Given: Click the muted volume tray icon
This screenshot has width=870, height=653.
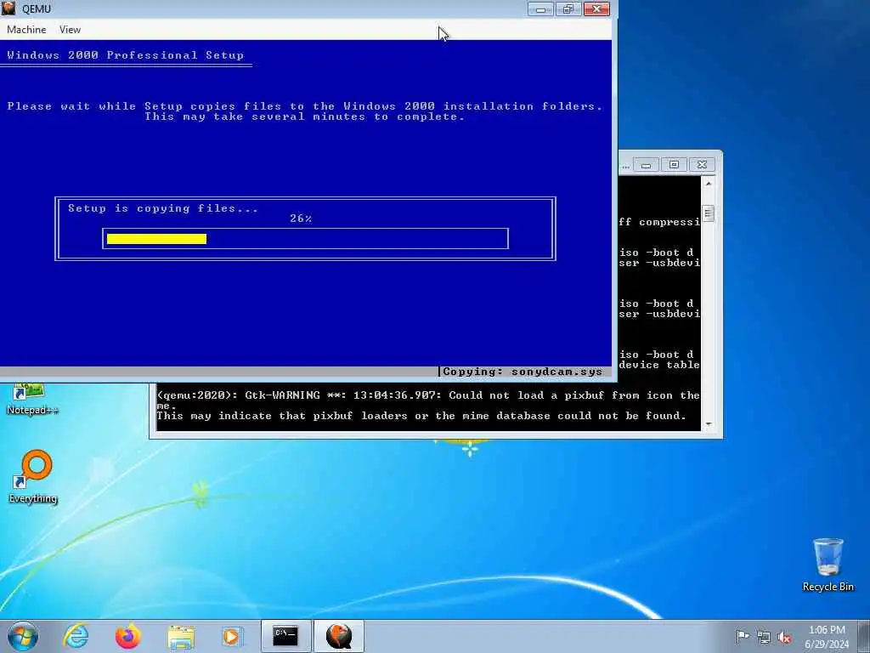Looking at the screenshot, I should click(x=784, y=637).
